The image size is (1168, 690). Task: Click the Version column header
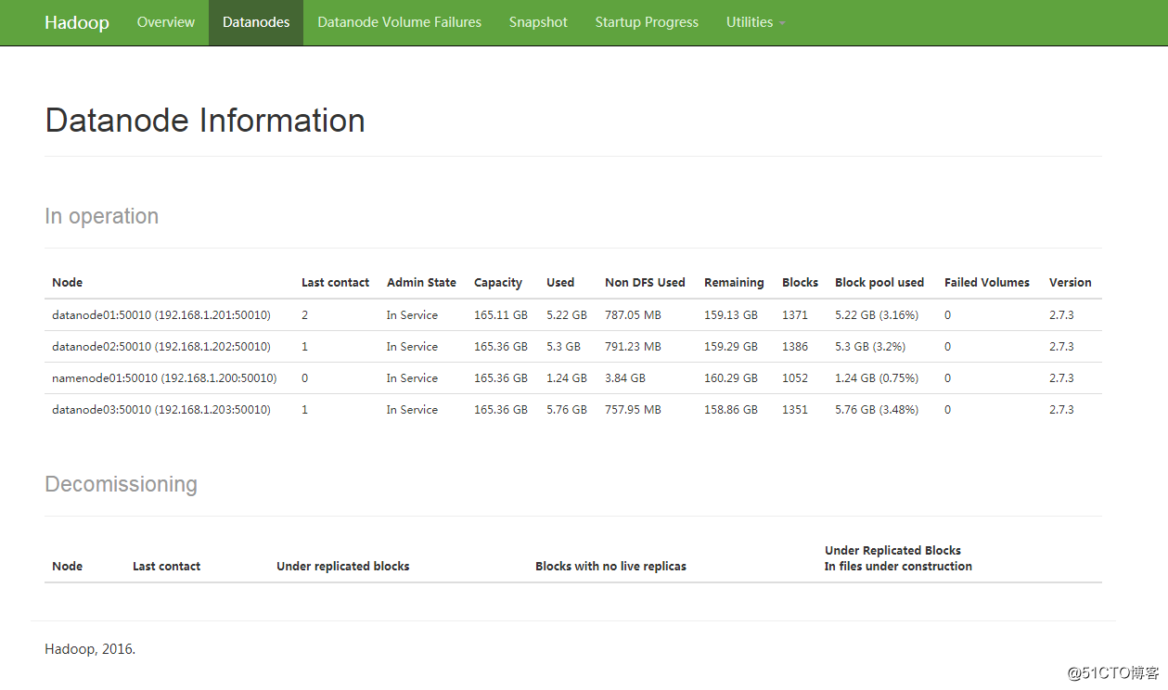pos(1071,283)
